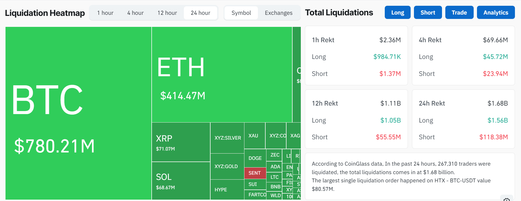The image size is (521, 201).
Task: Select the HYPE heatmap tile
Action: coord(227,189)
